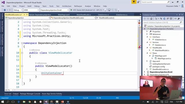This screenshot has width=185, height=104.
Task: Click the Solution Explorer Home icon
Action: pyautogui.click(x=151, y=18)
